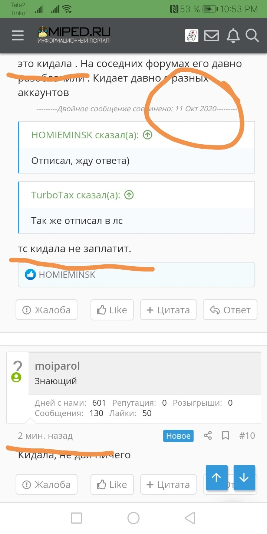This screenshot has height=534, width=267.
Task: Share post #10 via share icon
Action: click(x=208, y=435)
